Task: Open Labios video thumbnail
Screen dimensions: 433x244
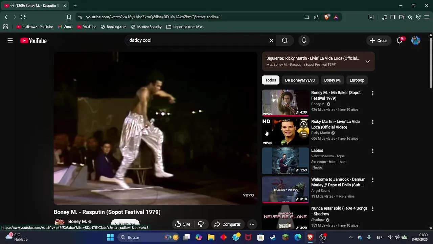Action: (x=285, y=161)
